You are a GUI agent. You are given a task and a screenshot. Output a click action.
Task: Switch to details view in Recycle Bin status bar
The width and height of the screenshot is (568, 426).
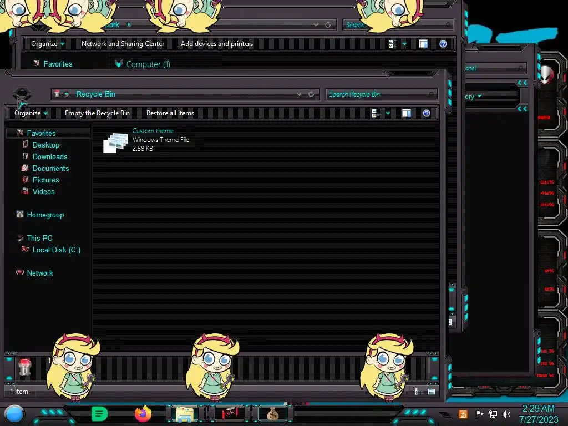point(417,391)
